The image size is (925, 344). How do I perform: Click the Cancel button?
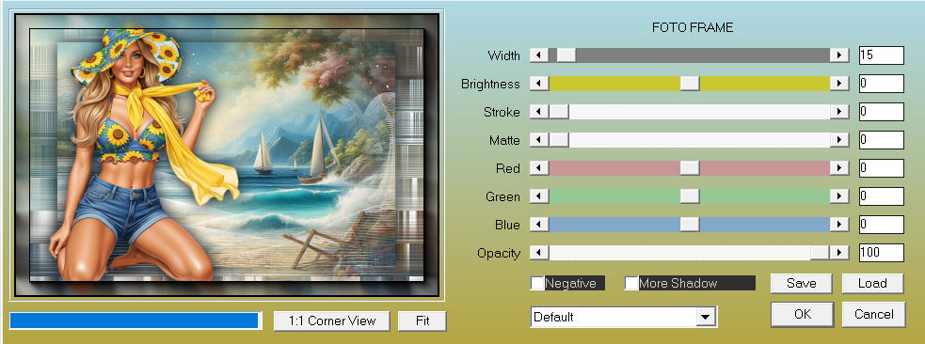tap(874, 315)
